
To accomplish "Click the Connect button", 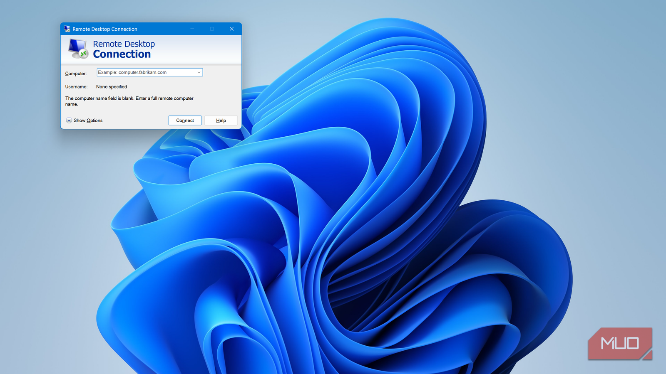I will [185, 121].
